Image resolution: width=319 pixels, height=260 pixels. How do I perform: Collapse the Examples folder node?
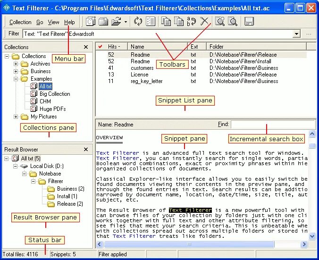click(x=16, y=79)
